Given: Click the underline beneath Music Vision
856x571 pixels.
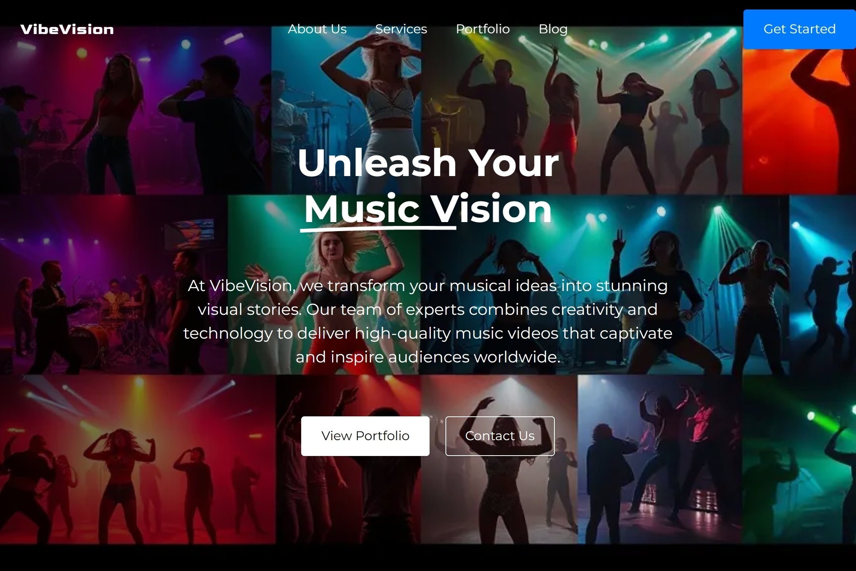Looking at the screenshot, I should 378,228.
